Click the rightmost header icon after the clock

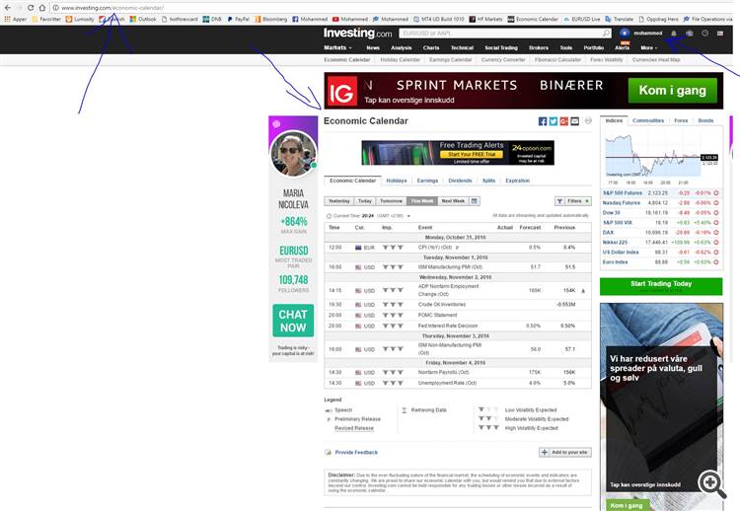click(720, 33)
